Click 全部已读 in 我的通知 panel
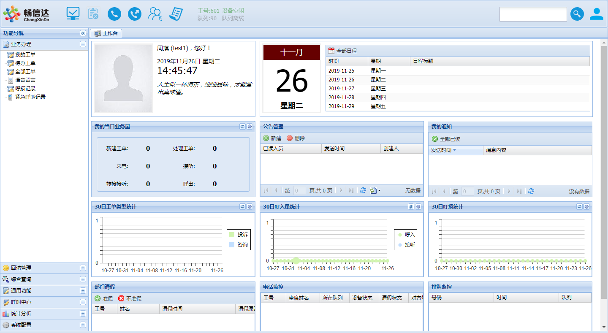608x333 pixels. tap(446, 139)
